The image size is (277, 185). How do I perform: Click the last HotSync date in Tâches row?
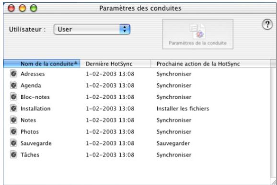click(x=110, y=155)
